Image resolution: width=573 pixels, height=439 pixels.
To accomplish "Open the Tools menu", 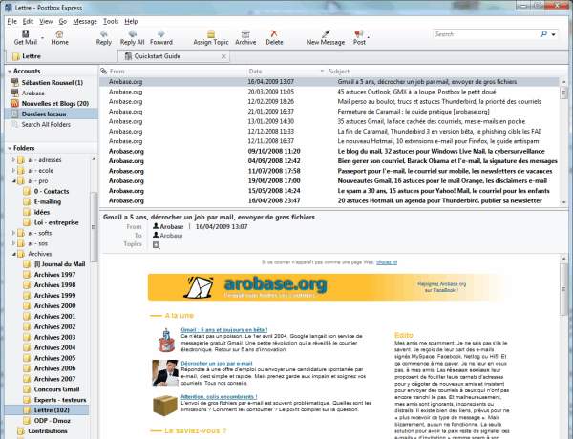I will click(111, 21).
